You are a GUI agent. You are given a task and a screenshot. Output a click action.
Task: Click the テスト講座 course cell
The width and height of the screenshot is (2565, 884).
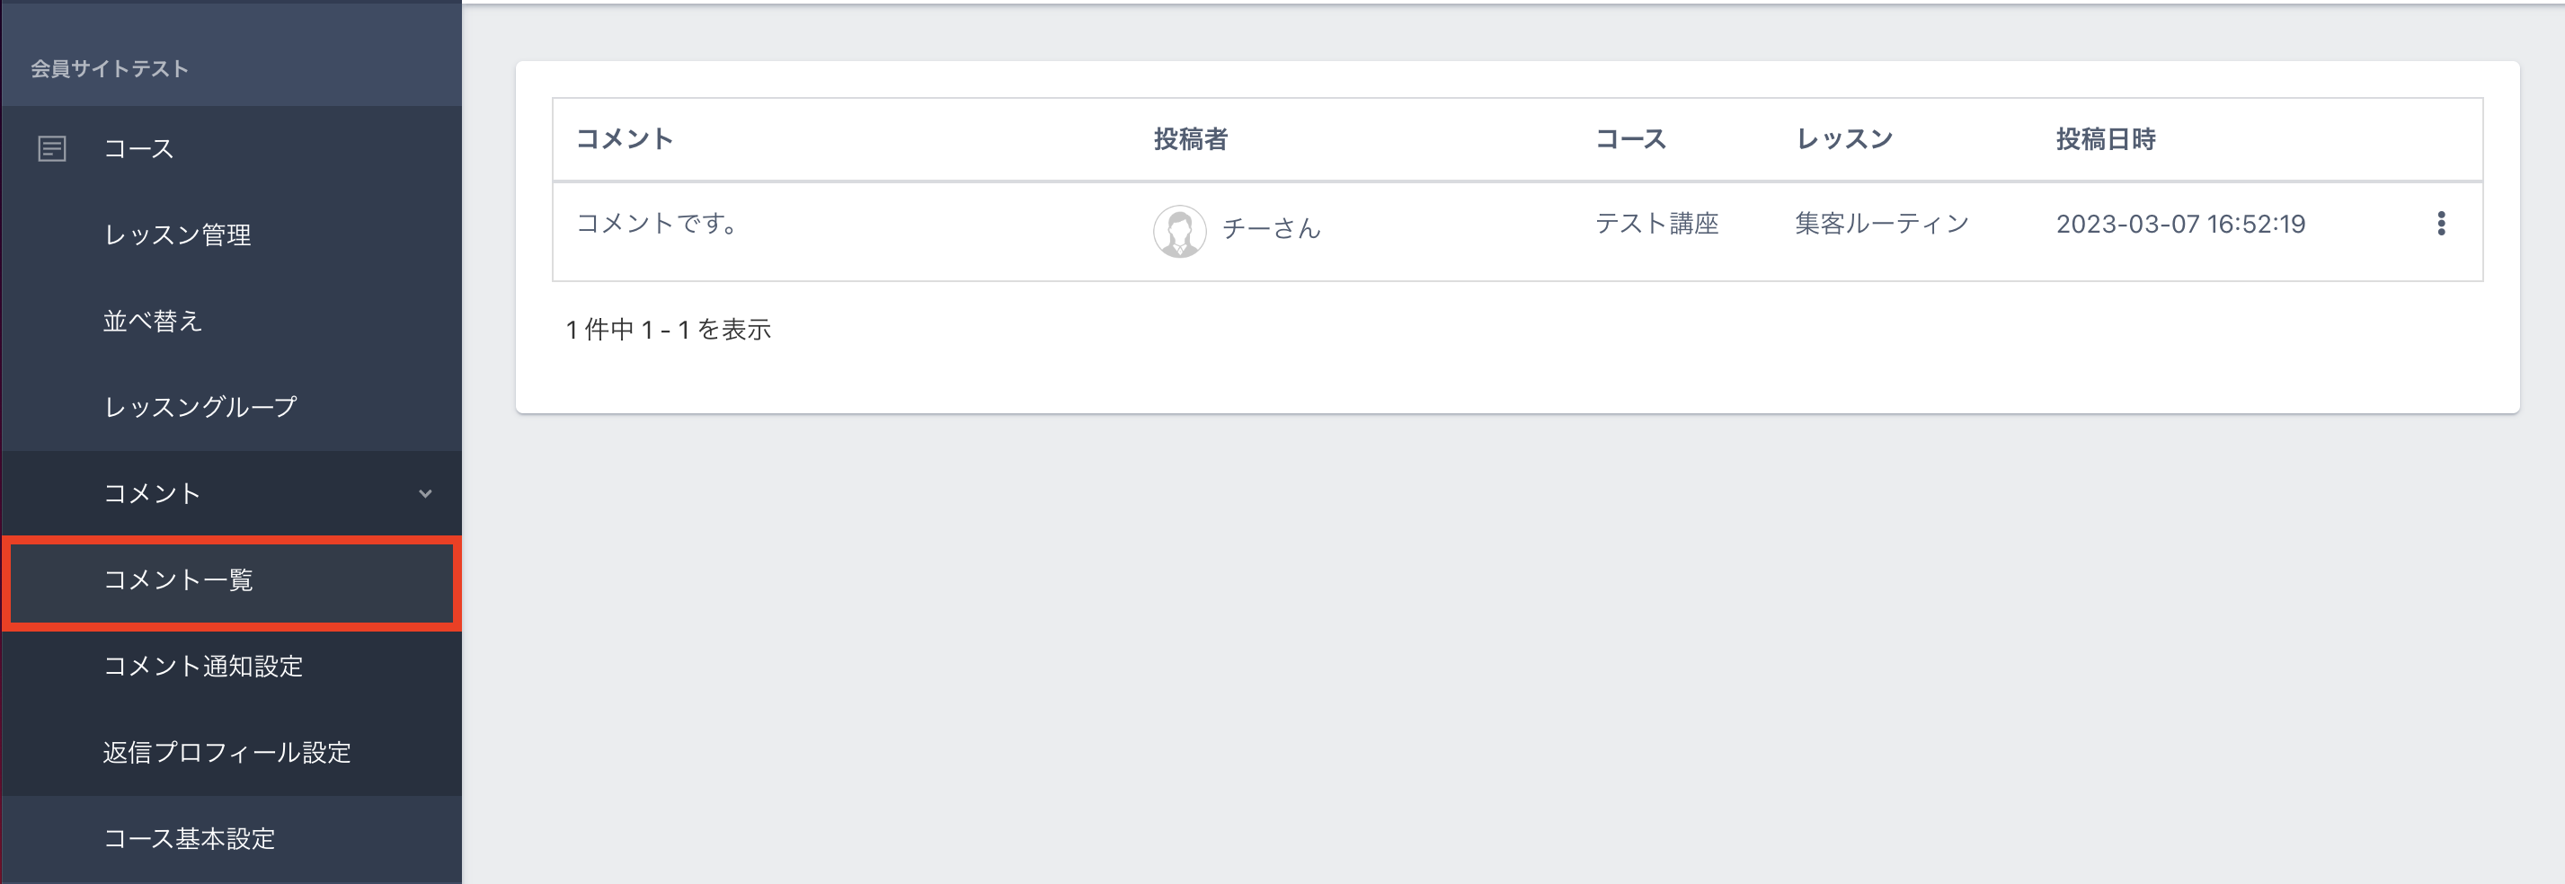1655,224
